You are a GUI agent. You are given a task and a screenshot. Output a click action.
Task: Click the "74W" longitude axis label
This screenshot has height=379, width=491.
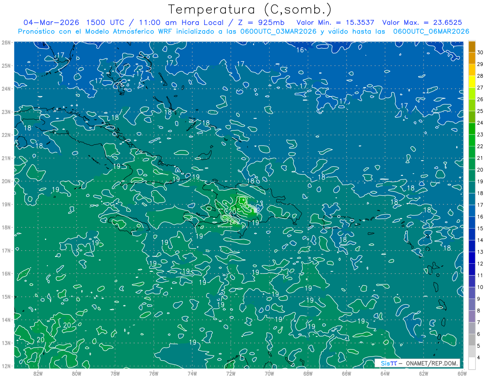(192, 373)
